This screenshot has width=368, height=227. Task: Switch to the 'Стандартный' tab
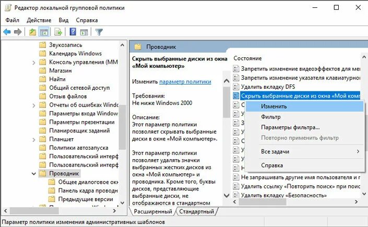tap(197, 211)
